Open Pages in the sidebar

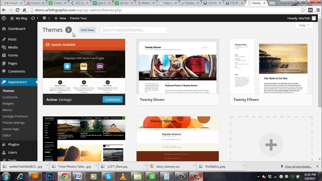point(19,63)
